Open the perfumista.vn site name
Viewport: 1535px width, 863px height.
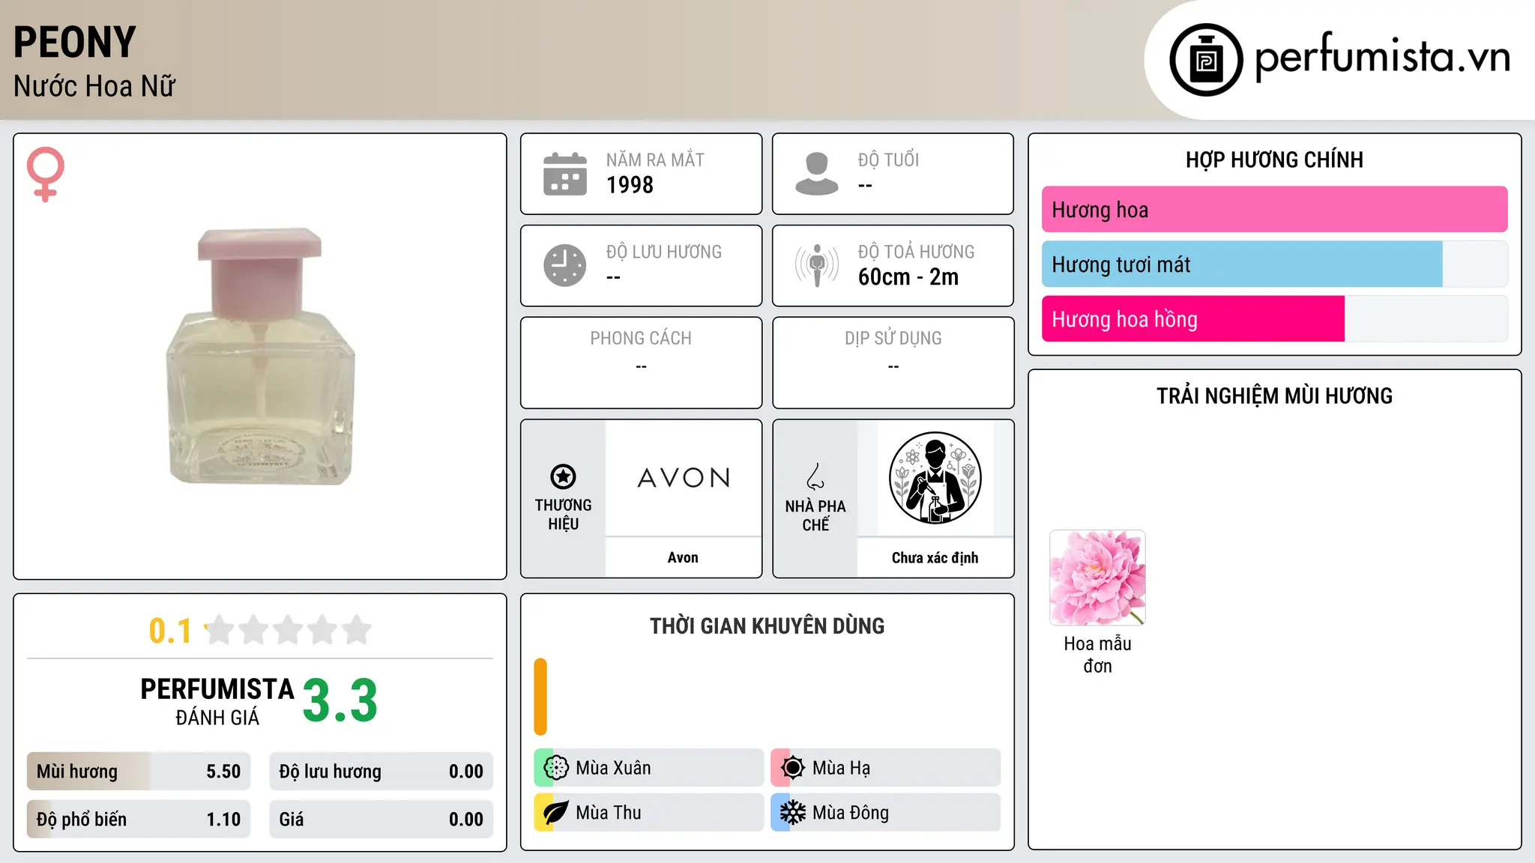(x=1382, y=57)
